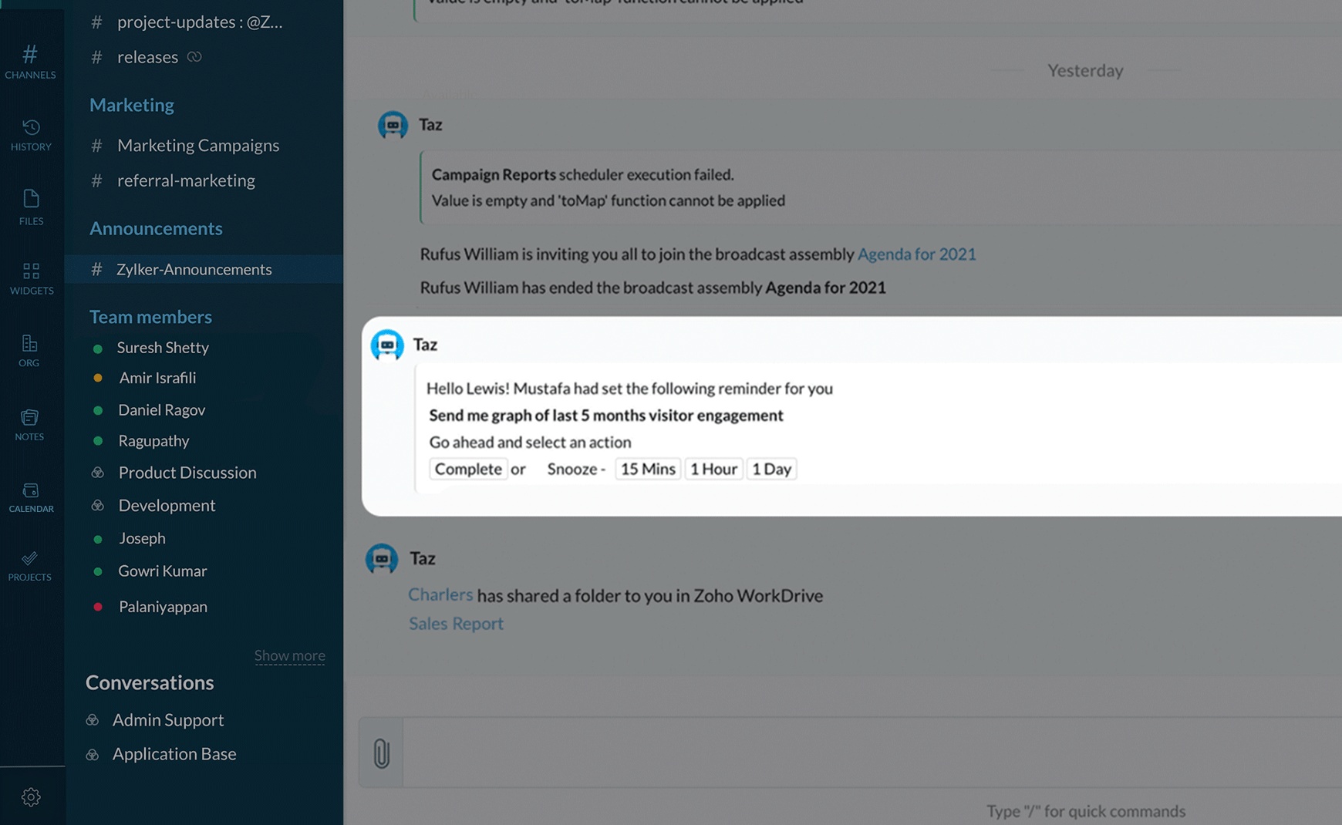The height and width of the screenshot is (825, 1342).
Task: Open the Sales Report folder link
Action: click(456, 623)
